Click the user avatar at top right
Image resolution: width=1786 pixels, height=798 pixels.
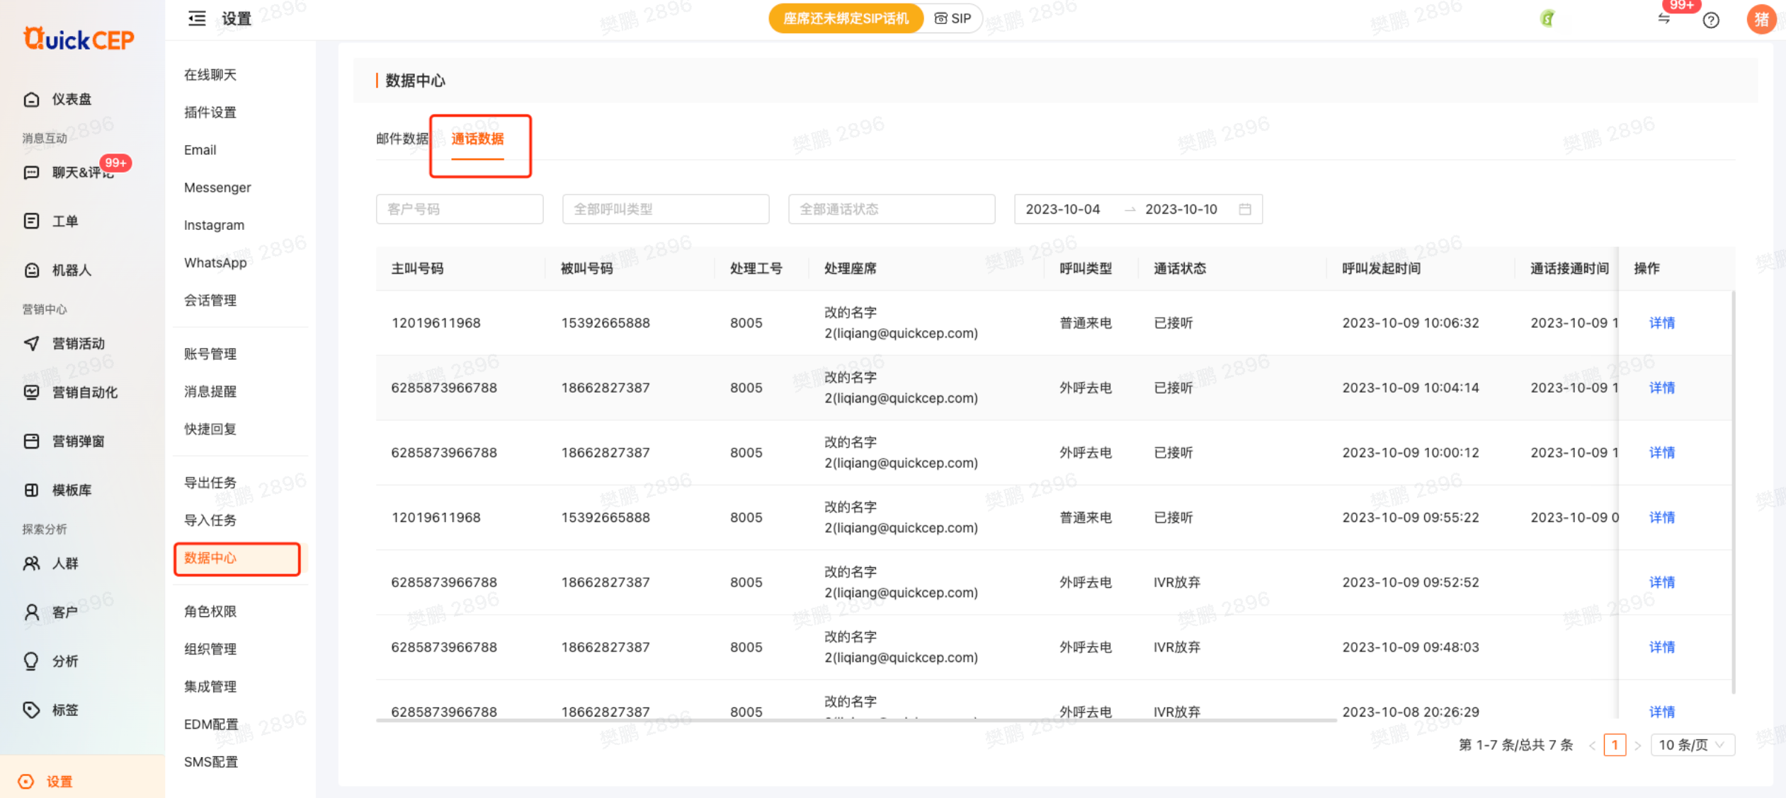click(x=1761, y=19)
